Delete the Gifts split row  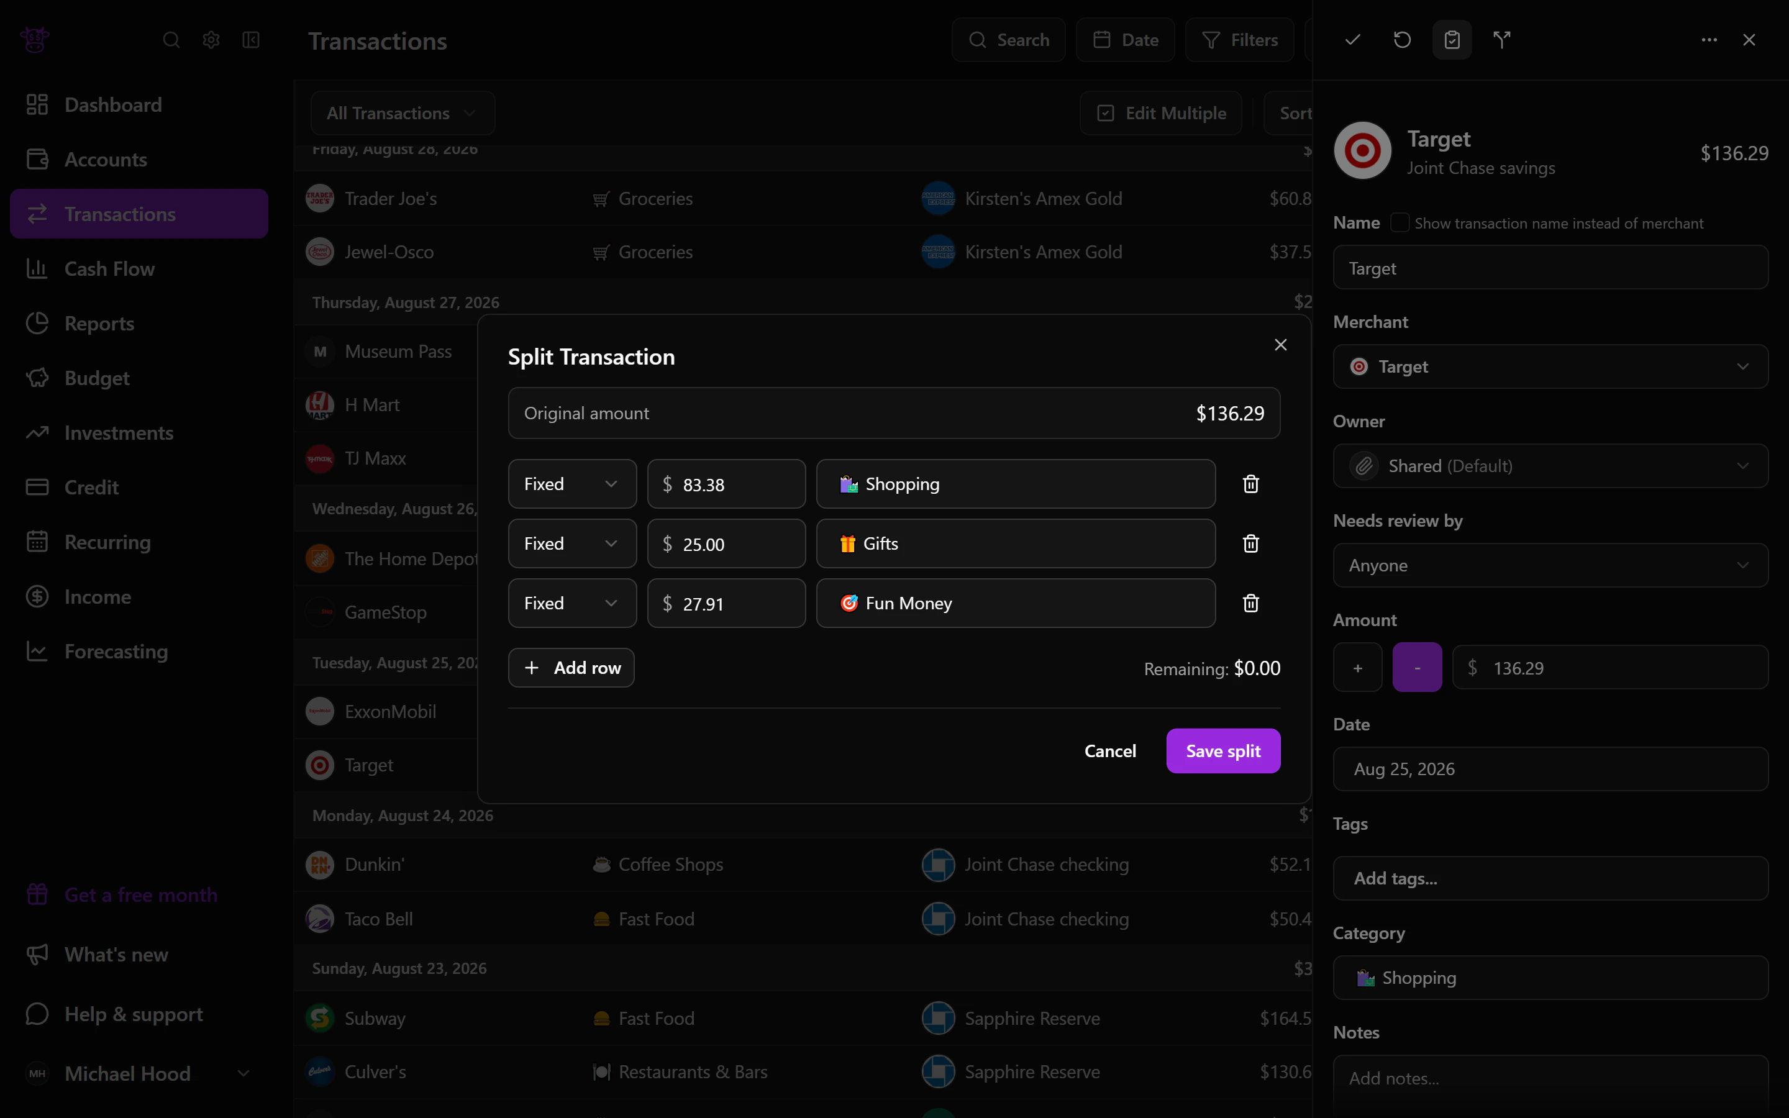tap(1251, 543)
